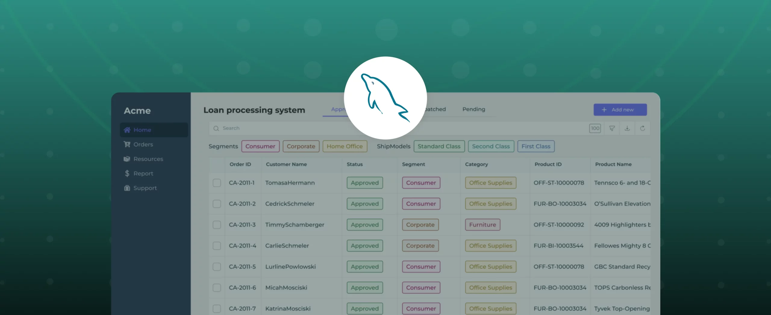The width and height of the screenshot is (771, 315).
Task: Switch to the Pending tab
Action: point(473,110)
